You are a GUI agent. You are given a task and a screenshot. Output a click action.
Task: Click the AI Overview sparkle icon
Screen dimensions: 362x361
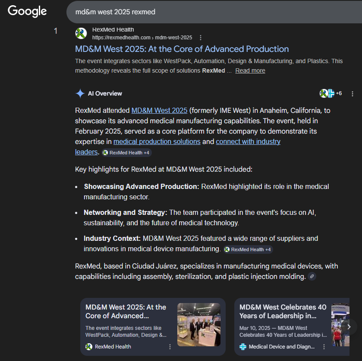pyautogui.click(x=80, y=93)
